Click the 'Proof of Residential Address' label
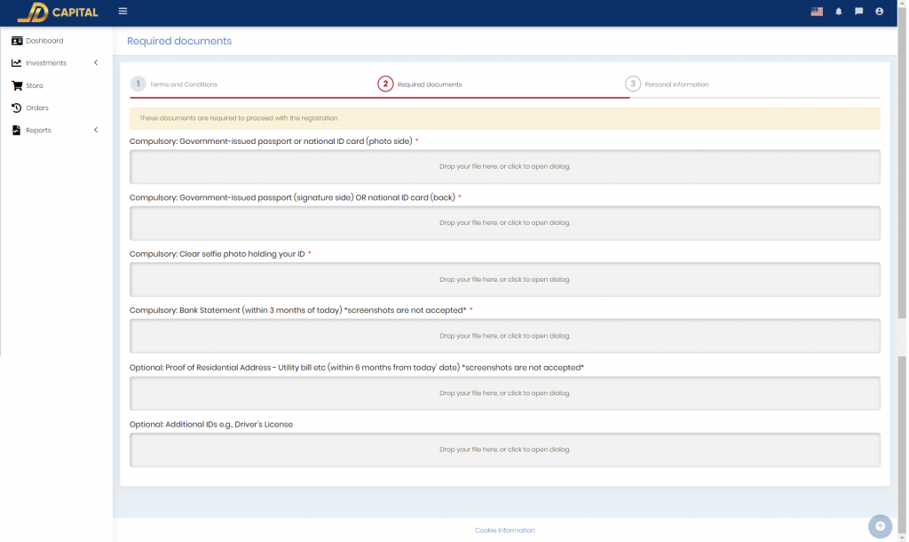 point(357,367)
